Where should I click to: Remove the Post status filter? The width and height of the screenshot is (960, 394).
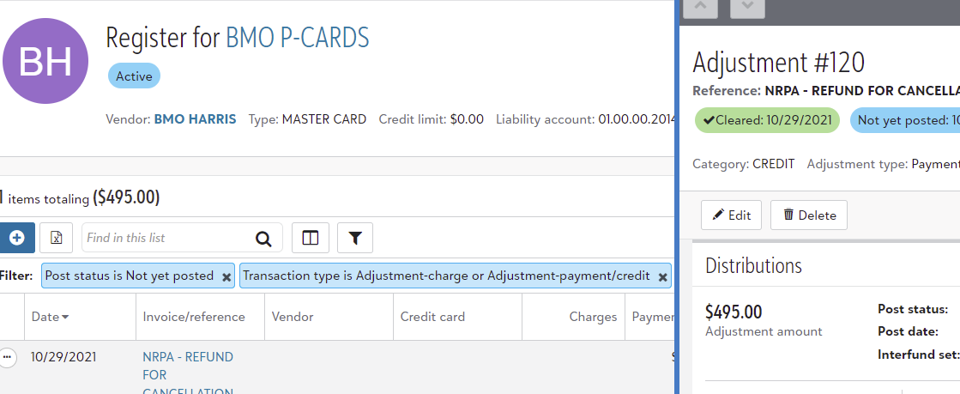pos(226,277)
